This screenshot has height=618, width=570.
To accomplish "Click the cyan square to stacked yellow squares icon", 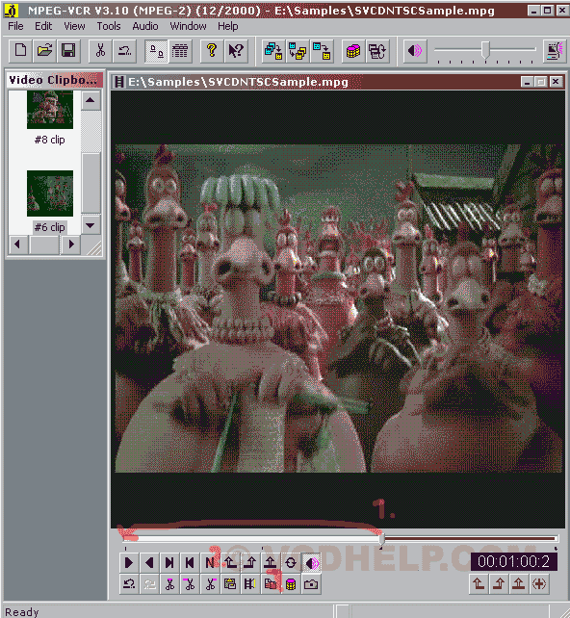I will (298, 51).
